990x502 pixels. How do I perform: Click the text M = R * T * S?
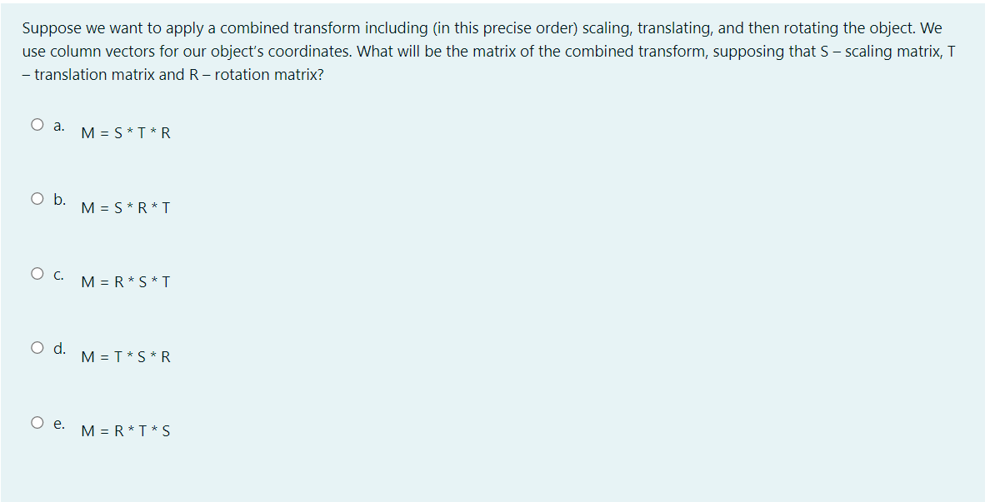pyautogui.click(x=125, y=430)
